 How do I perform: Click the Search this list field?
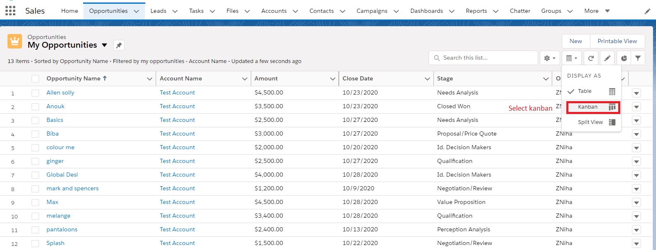483,58
